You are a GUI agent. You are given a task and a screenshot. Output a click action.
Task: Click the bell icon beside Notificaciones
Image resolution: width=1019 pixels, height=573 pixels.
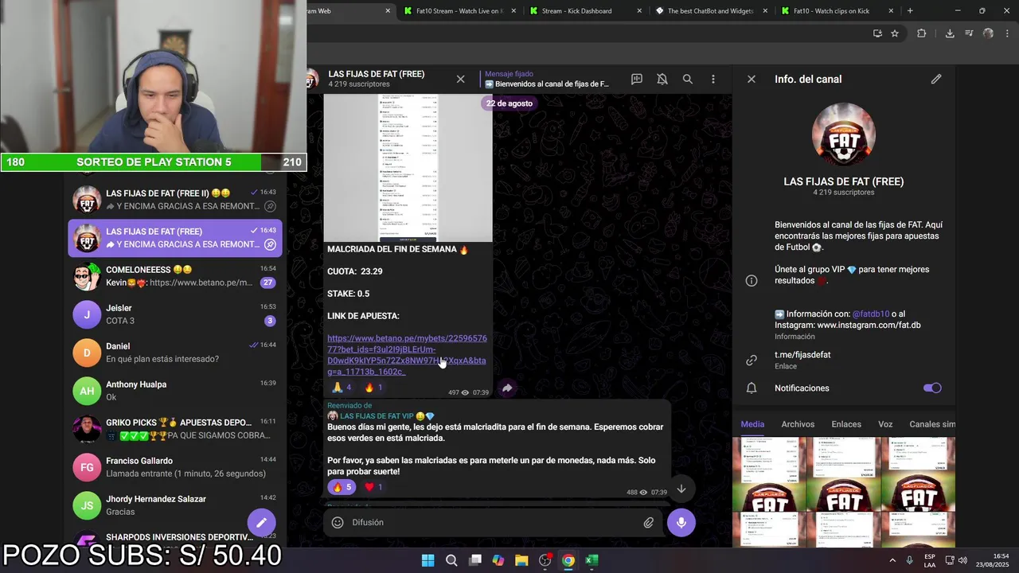click(752, 388)
